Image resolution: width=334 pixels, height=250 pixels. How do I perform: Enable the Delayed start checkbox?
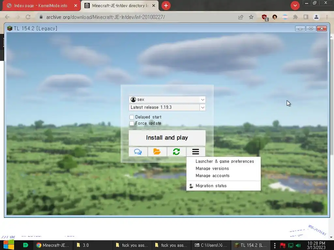pyautogui.click(x=132, y=117)
